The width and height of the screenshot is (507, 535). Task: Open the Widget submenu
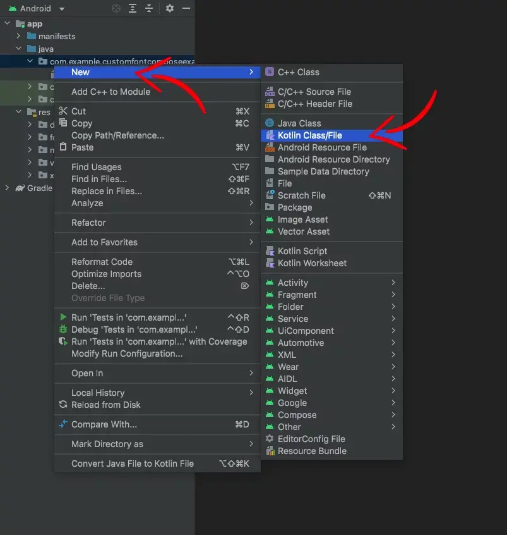331,391
